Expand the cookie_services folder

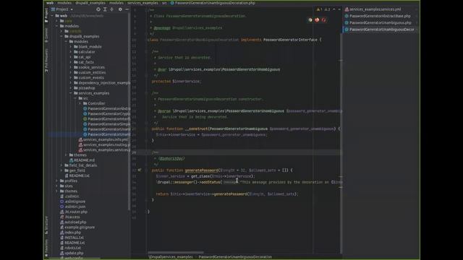71,67
